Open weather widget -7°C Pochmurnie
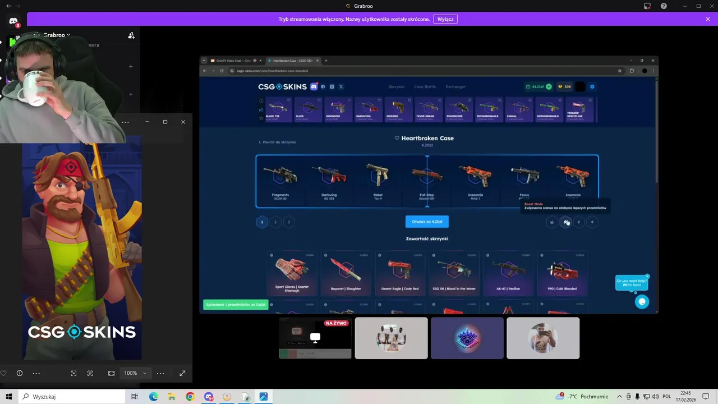Viewport: 718px width, 404px height. (x=582, y=397)
